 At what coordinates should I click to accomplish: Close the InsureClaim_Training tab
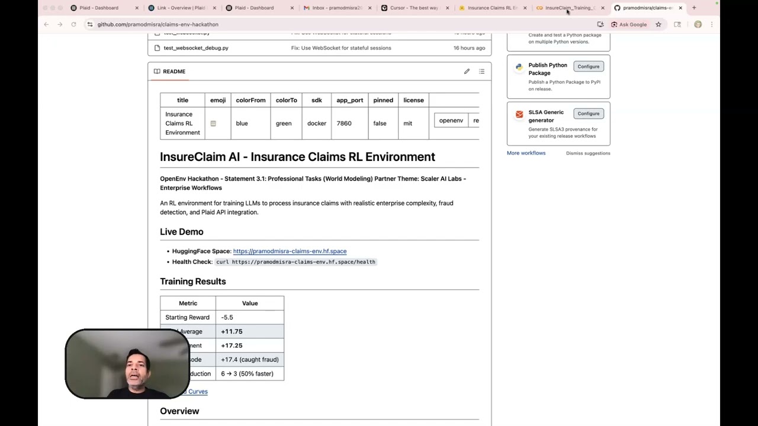[x=602, y=8]
